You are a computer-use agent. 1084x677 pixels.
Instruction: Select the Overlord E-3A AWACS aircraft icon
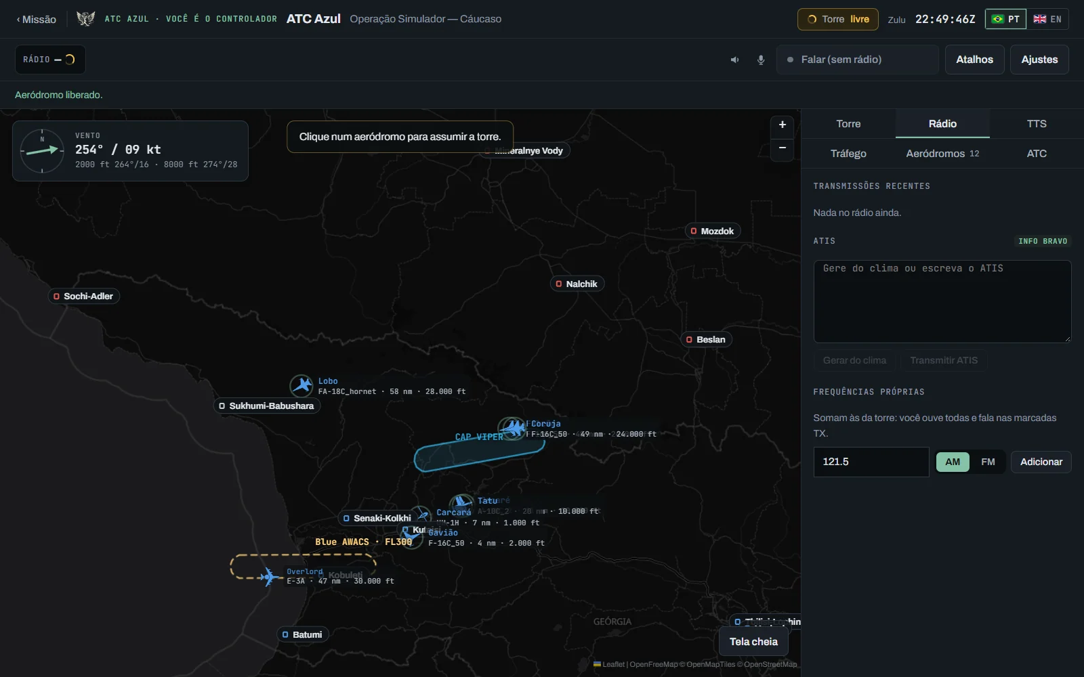pyautogui.click(x=270, y=577)
